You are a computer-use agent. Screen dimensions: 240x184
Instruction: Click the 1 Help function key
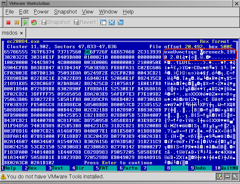(12, 168)
